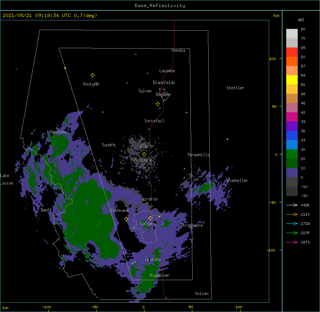Select the green 22JP arrow in legend

pos(292,233)
